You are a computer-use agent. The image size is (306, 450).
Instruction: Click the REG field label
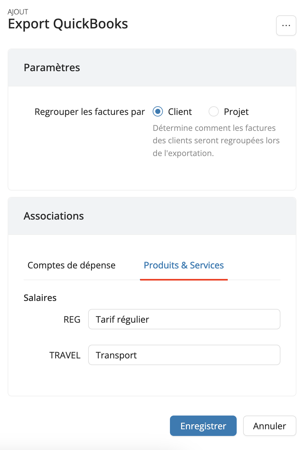pyautogui.click(x=72, y=319)
